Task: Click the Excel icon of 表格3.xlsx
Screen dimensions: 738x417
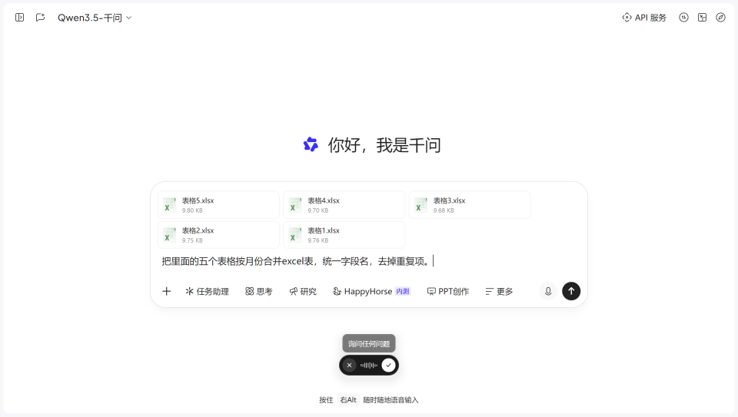Action: point(421,205)
